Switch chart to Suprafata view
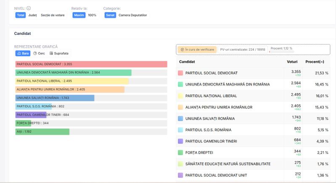The height and width of the screenshot is (183, 336). [59, 53]
